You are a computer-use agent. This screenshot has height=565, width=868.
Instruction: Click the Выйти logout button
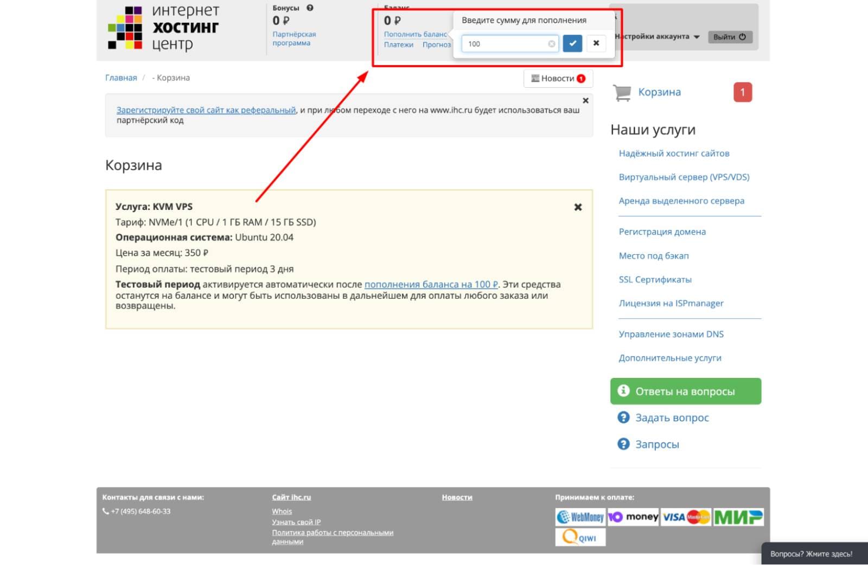(730, 37)
